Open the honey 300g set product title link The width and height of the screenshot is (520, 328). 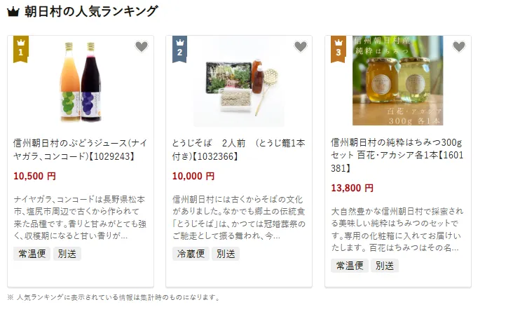pyautogui.click(x=397, y=155)
